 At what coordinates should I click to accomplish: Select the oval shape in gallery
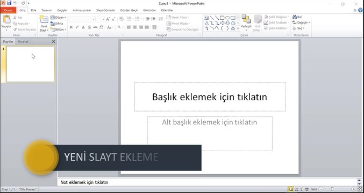(x=227, y=18)
